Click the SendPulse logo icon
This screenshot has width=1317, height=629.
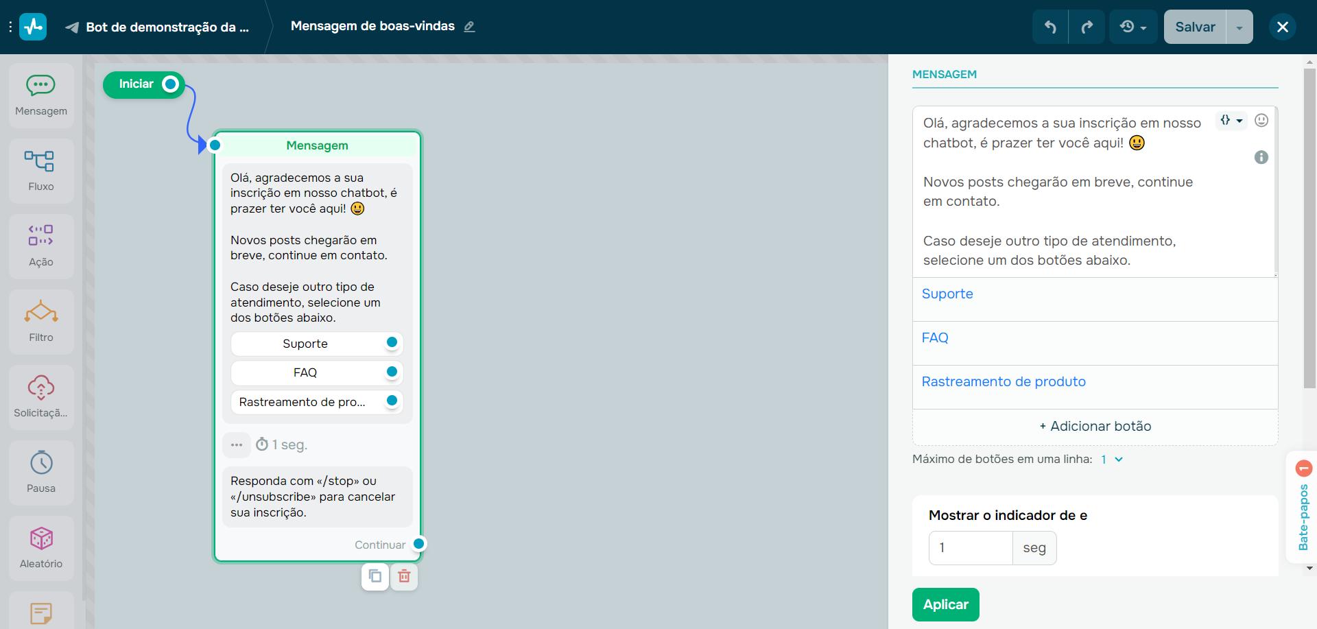click(x=33, y=27)
